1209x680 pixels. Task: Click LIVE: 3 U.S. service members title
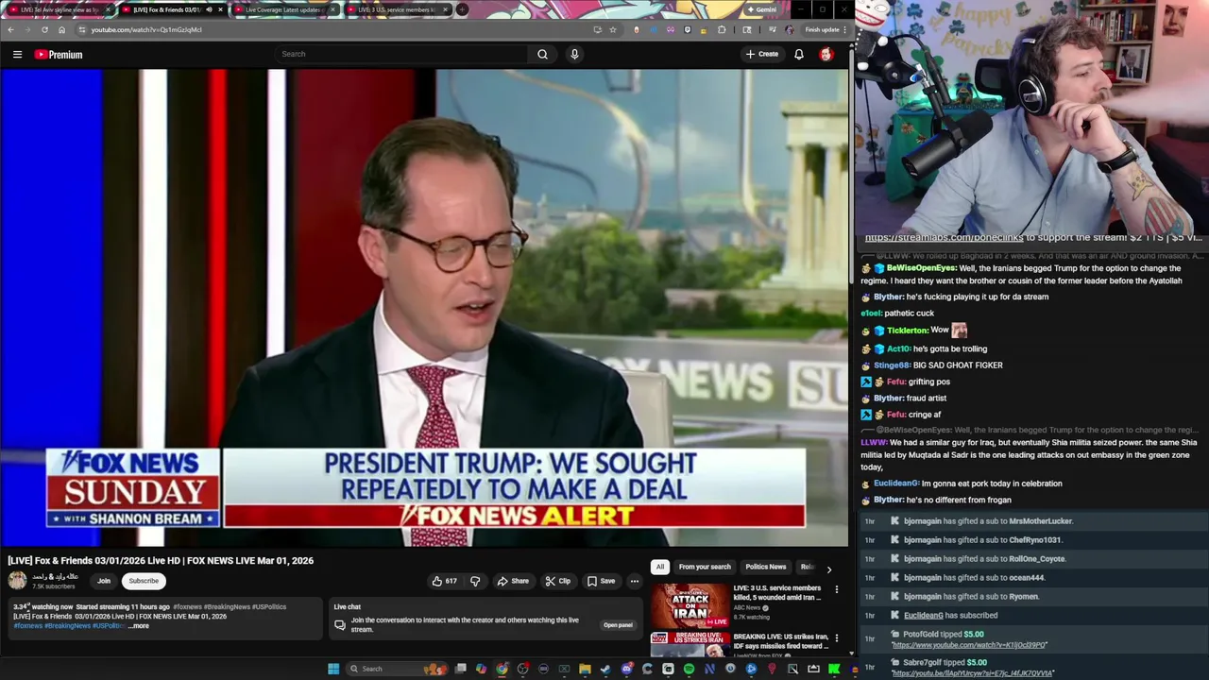click(777, 592)
